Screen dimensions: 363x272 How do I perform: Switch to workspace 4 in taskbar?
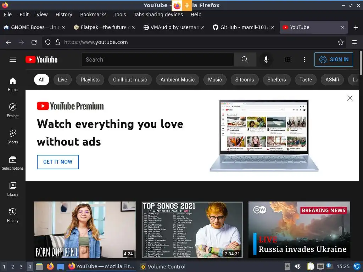(30, 267)
